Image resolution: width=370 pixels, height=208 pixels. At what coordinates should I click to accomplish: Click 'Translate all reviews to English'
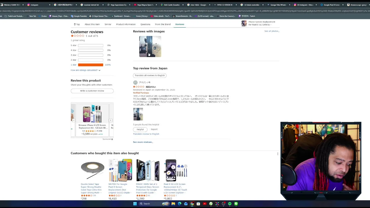[x=149, y=75]
